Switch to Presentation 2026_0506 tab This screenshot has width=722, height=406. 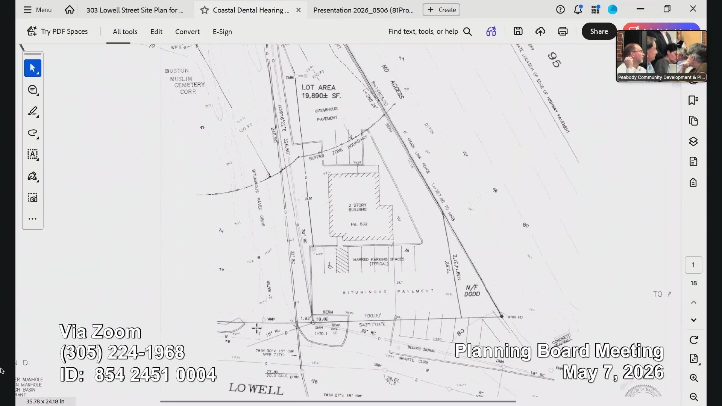363,10
